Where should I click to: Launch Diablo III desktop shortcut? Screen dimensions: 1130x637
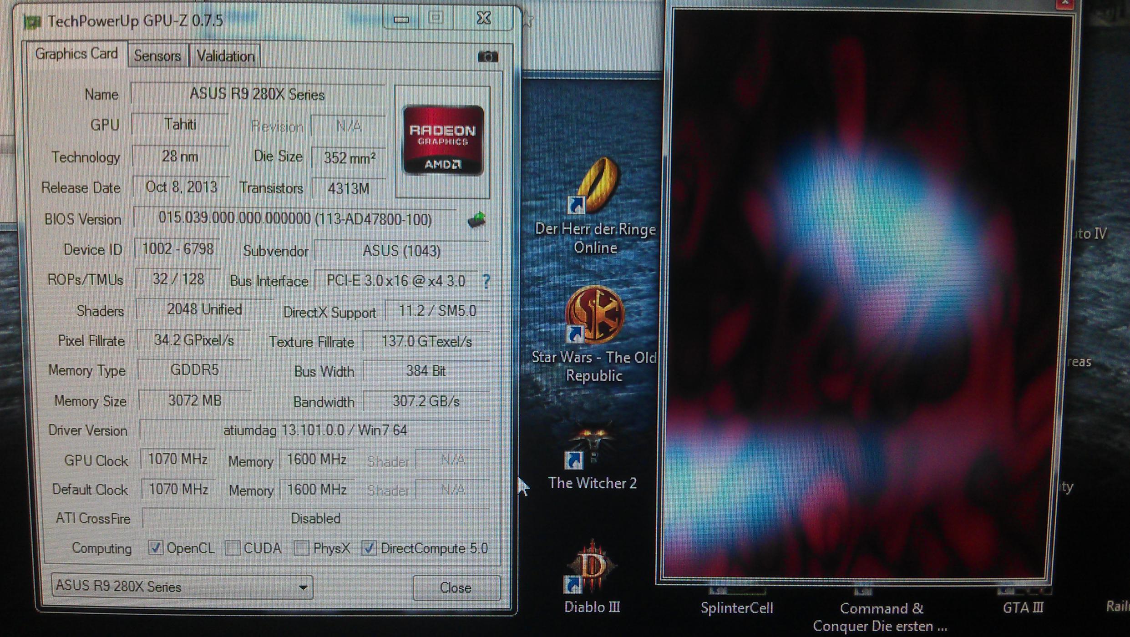pyautogui.click(x=592, y=567)
